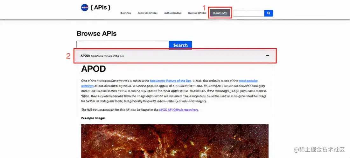This screenshot has height=158, width=350.
Task: Open the Generate API Key nav item
Action: (x=148, y=13)
